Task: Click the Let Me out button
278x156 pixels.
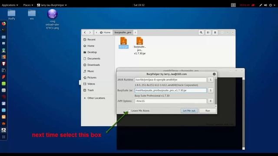Action: 189,111
